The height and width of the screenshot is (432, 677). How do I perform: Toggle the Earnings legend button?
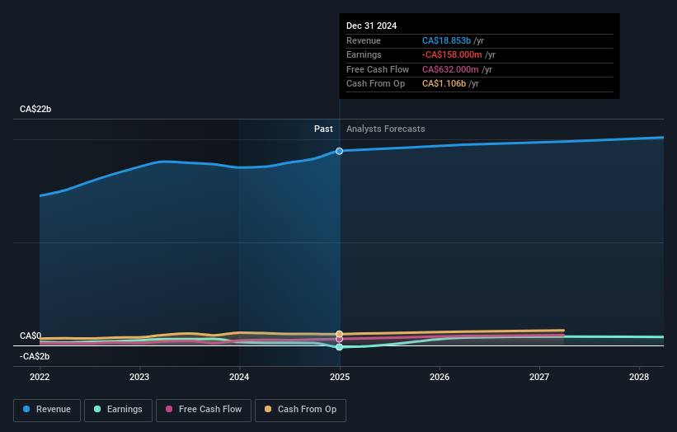tap(118, 410)
